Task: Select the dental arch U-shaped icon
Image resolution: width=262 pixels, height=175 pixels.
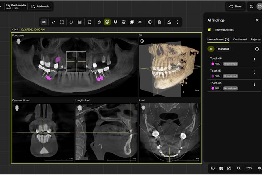Action: click(115, 22)
